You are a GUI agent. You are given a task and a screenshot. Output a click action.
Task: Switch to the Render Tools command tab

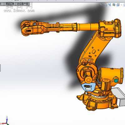click(10, 4)
